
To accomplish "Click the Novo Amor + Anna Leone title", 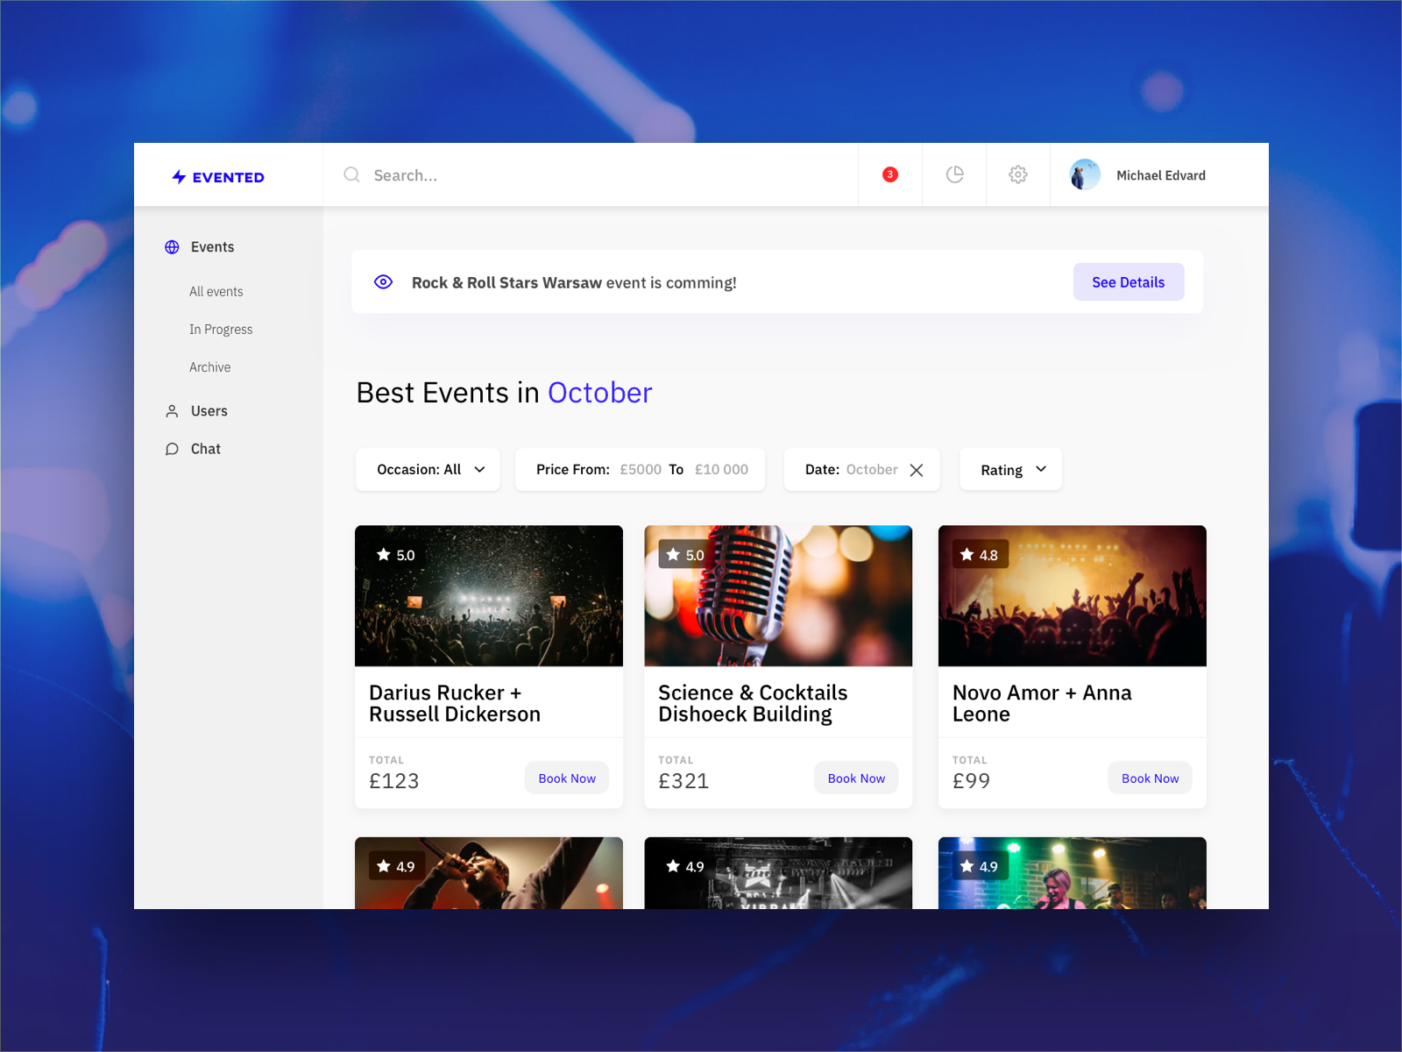I will coord(1042,703).
